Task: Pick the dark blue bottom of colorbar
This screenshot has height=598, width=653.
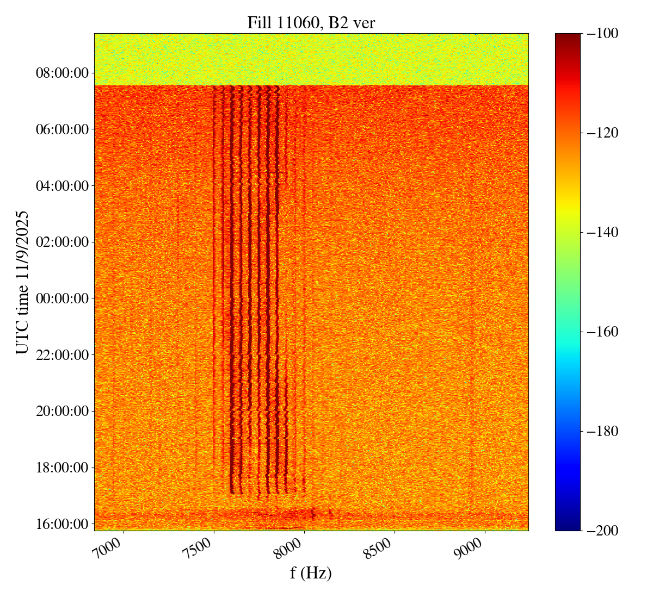Action: (568, 526)
